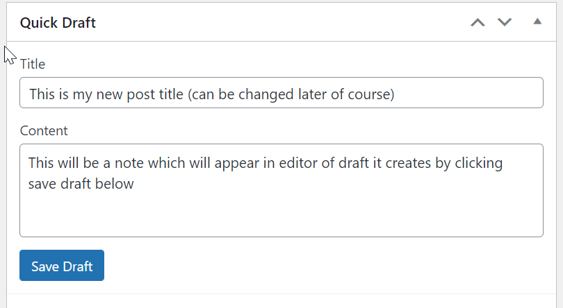The height and width of the screenshot is (308, 563).
Task: Focus the Content text area
Action: tap(281, 190)
